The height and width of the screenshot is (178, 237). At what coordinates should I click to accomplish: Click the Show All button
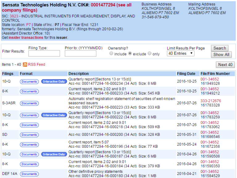221,55
